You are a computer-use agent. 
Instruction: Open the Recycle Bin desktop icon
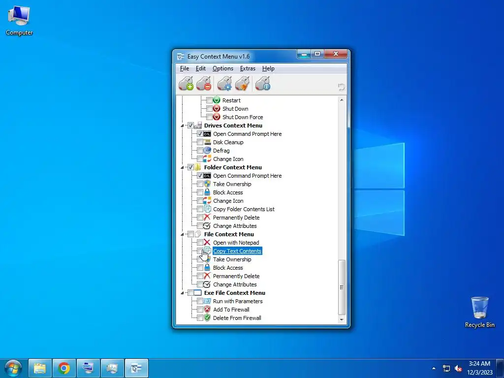point(479,312)
